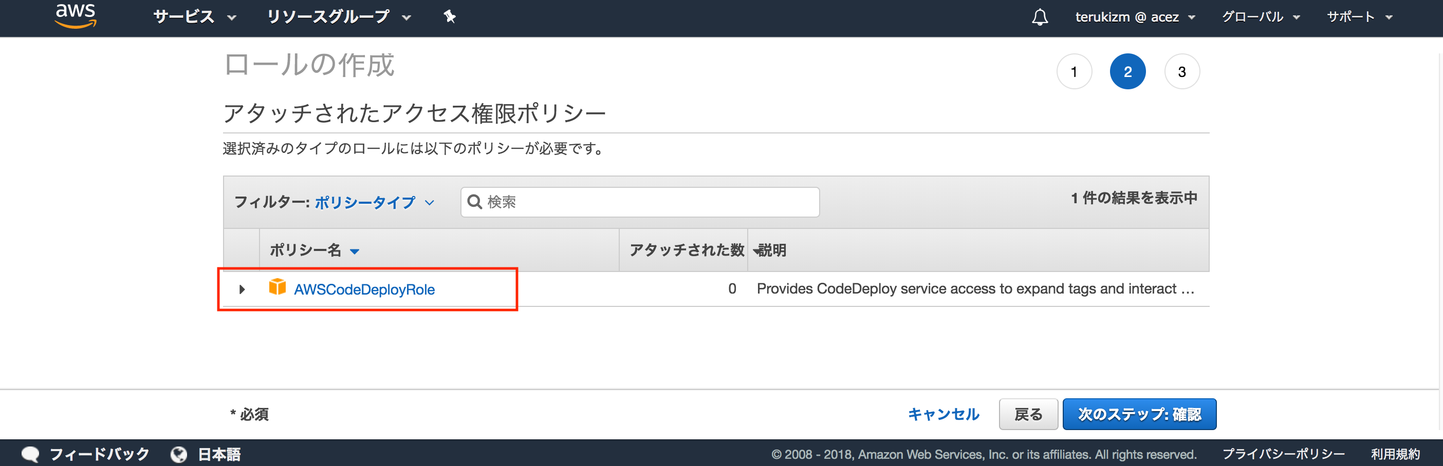Viewport: 1443px width, 466px height.
Task: Open the 利用規約 link
Action: pyautogui.click(x=1395, y=454)
